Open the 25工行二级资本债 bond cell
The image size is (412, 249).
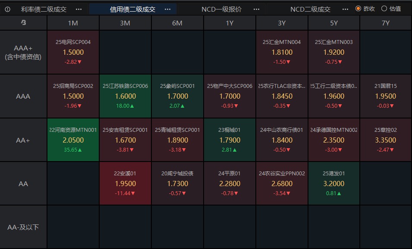point(334,96)
